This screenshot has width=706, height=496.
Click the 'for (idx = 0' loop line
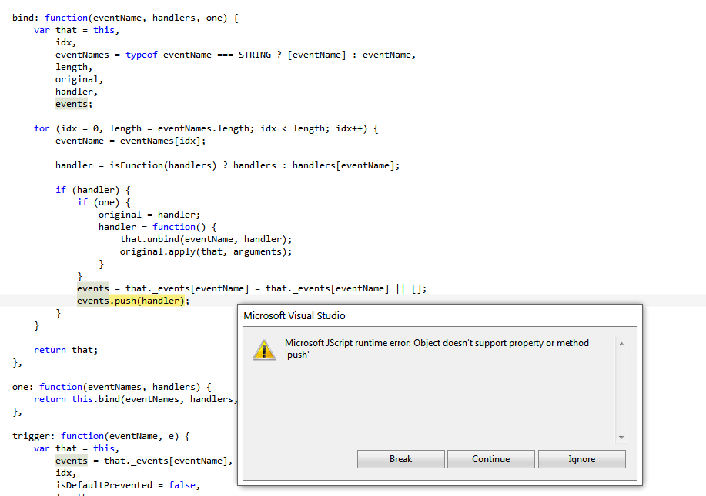point(206,128)
